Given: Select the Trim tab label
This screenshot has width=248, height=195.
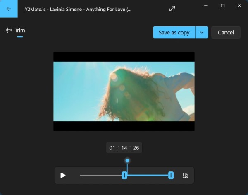Looking at the screenshot, I should 20,31.
